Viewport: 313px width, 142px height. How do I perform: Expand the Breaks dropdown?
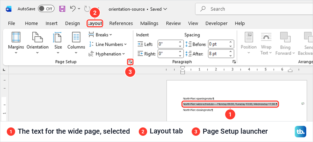pos(100,35)
